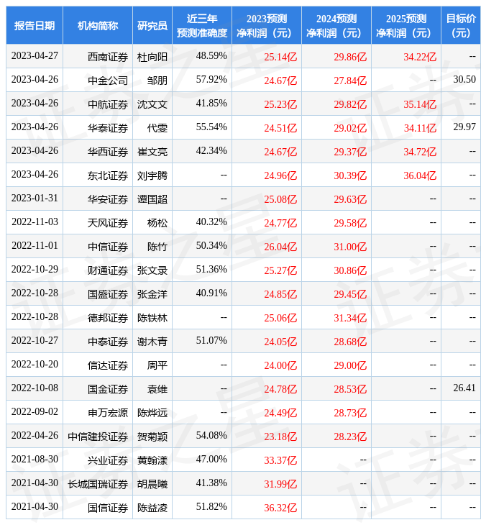Select researcher 崔文亮
This screenshot has height=525, width=481.
coord(152,152)
